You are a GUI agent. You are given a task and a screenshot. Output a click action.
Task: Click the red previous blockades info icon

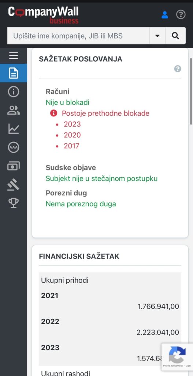tap(53, 113)
